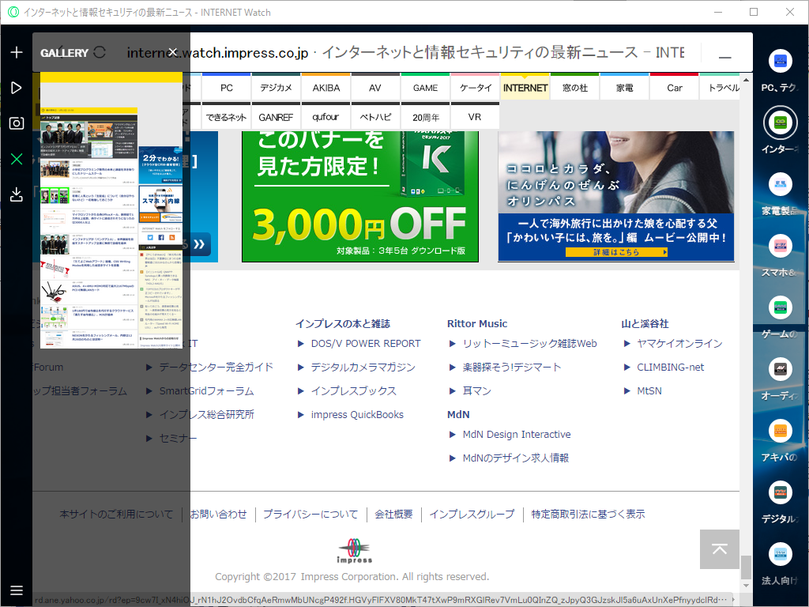The height and width of the screenshot is (607, 809).
Task: Take a snapshot with the camera icon
Action: pyautogui.click(x=17, y=123)
